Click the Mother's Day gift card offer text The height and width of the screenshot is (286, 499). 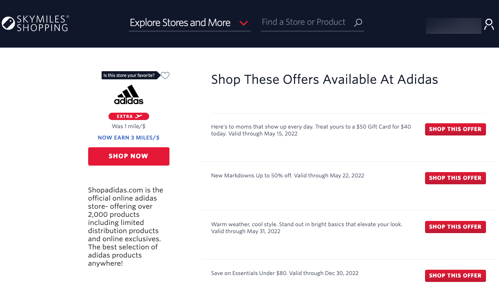[311, 130]
